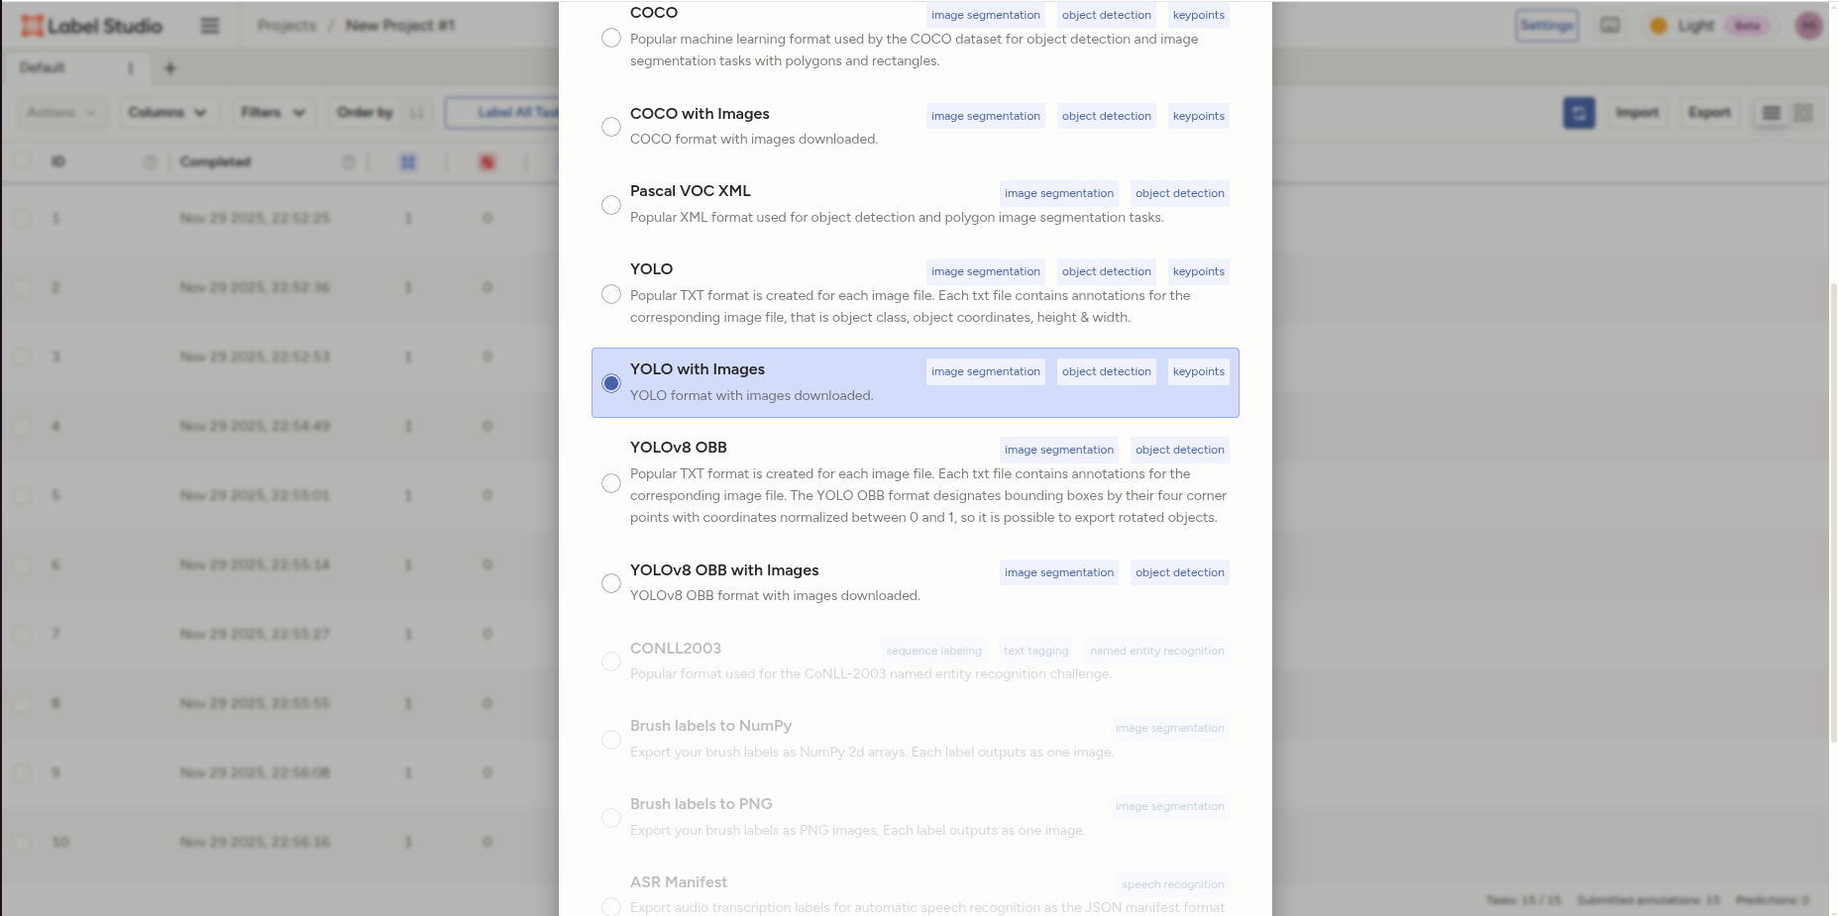Click the Completed column header
This screenshot has width=1839, height=916.
[x=215, y=162]
